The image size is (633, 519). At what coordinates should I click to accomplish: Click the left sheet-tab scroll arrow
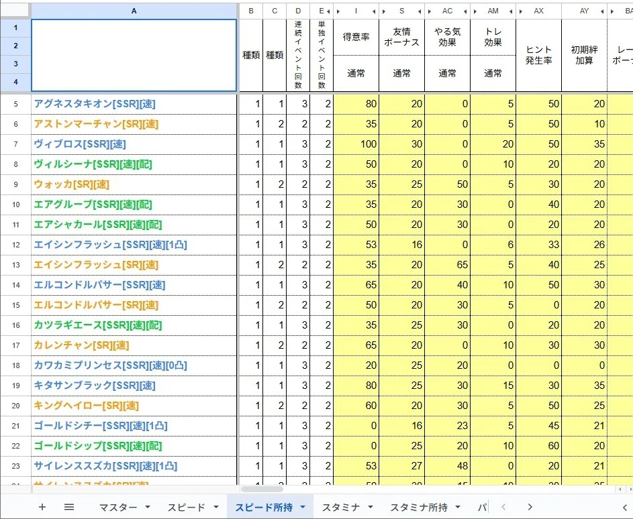tap(503, 507)
